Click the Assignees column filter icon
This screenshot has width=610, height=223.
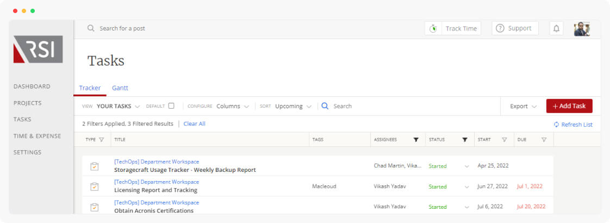pos(416,140)
